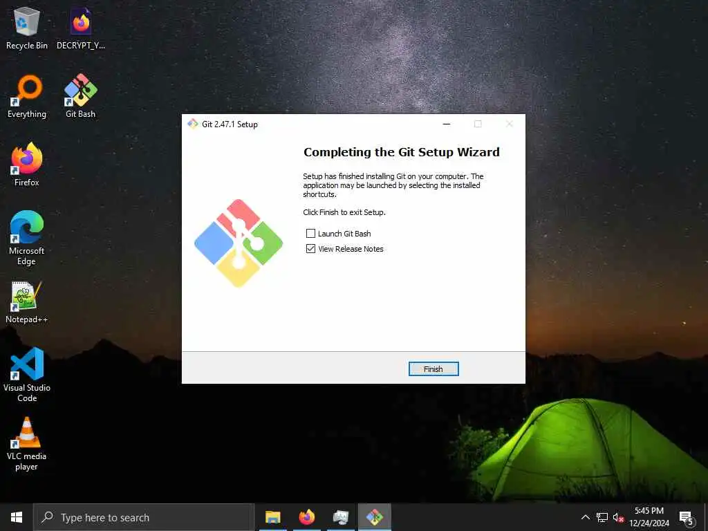Image resolution: width=708 pixels, height=531 pixels.
Task: Select the Everything search desktop shortcut
Action: (27, 97)
